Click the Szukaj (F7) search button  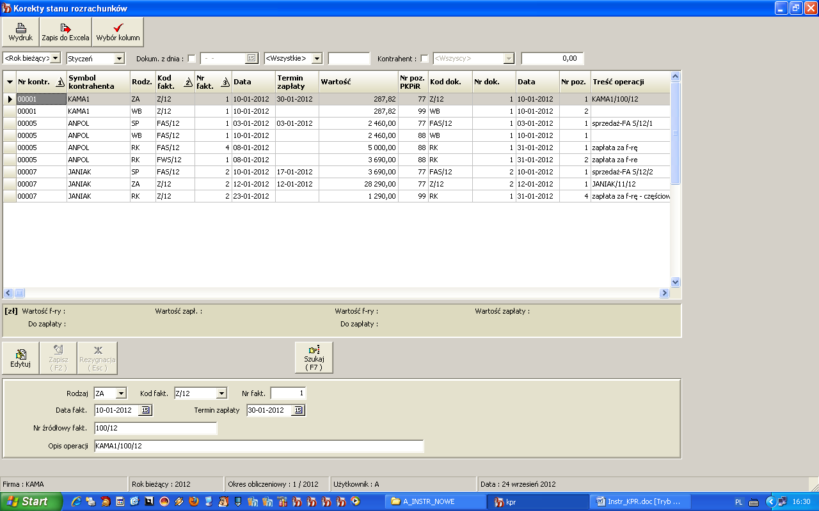[x=314, y=358]
